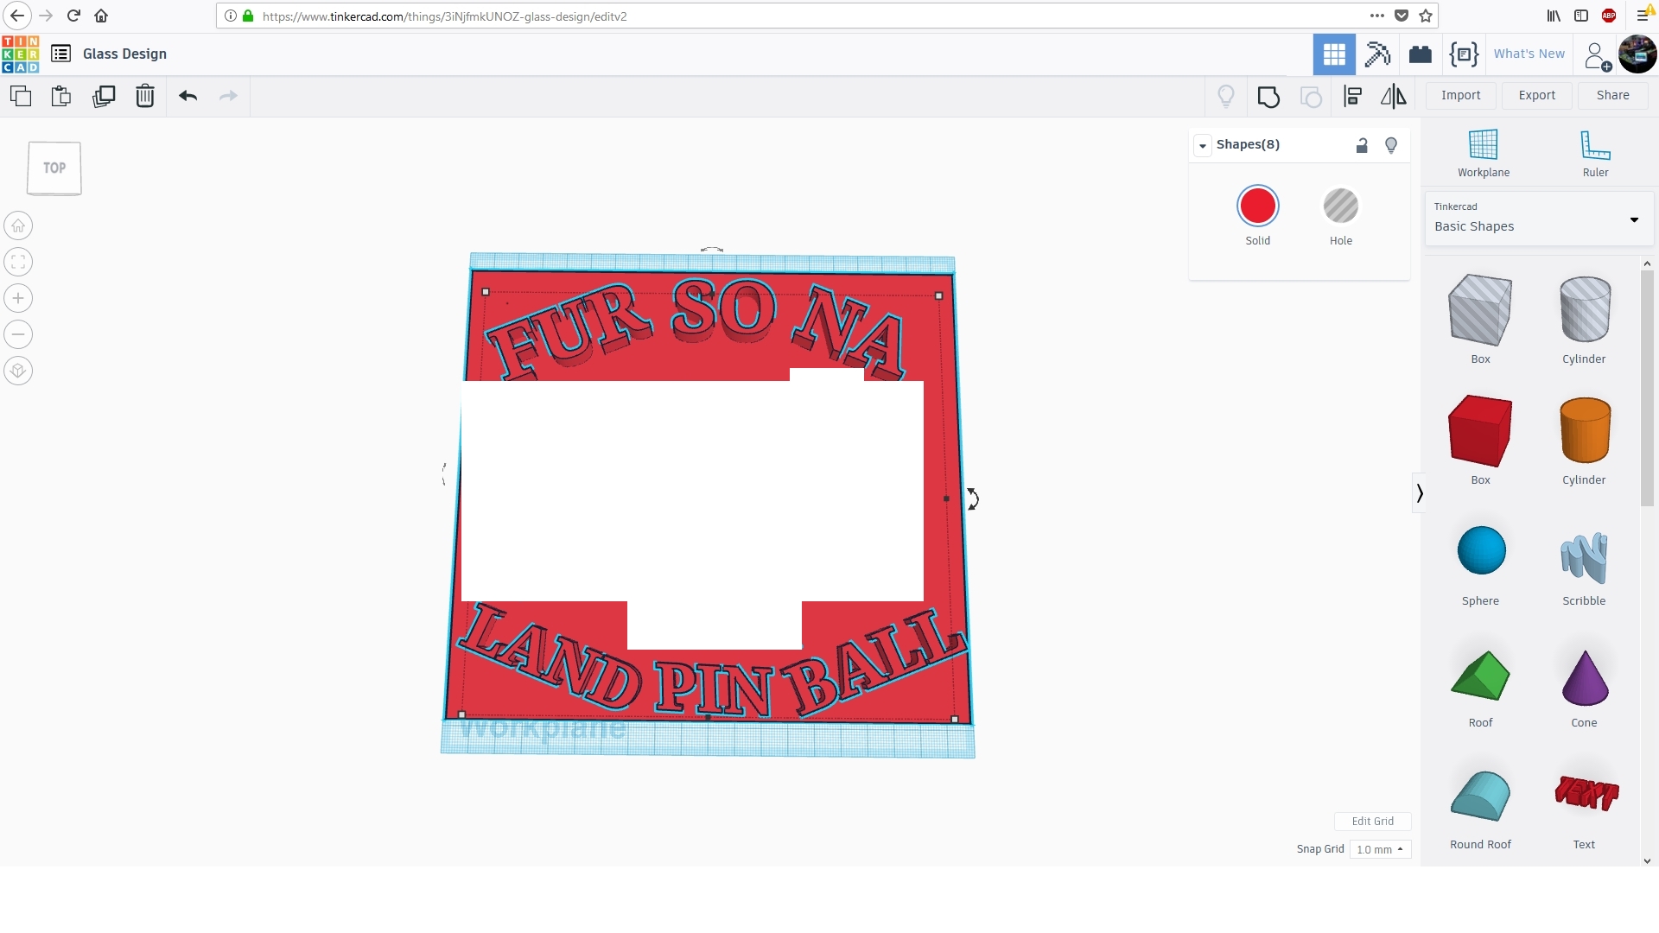1659x933 pixels.
Task: Open the Snap Grid size dropdown
Action: coord(1380,849)
